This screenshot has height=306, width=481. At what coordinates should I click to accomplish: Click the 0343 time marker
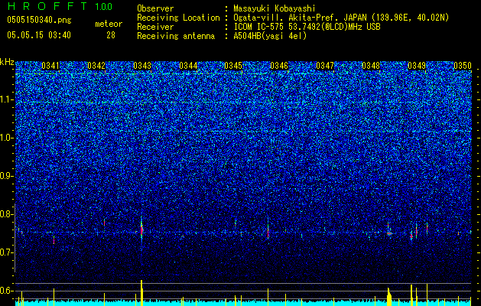click(x=142, y=66)
